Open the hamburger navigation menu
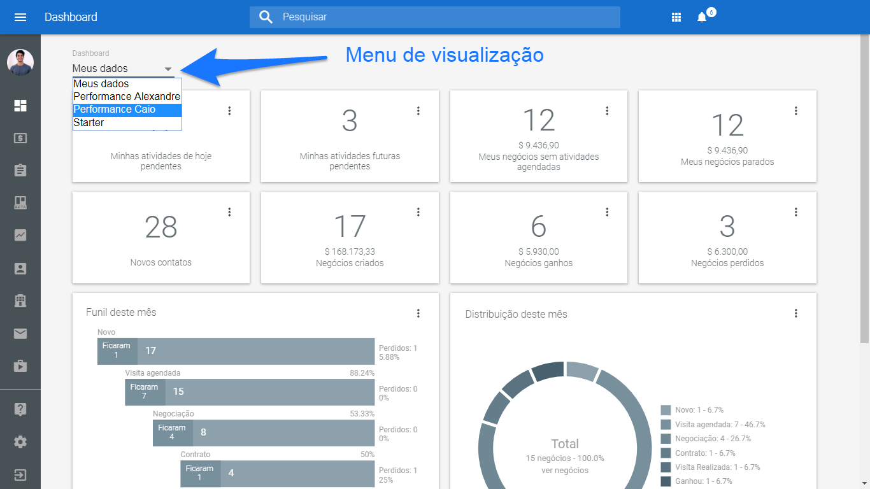 point(20,17)
